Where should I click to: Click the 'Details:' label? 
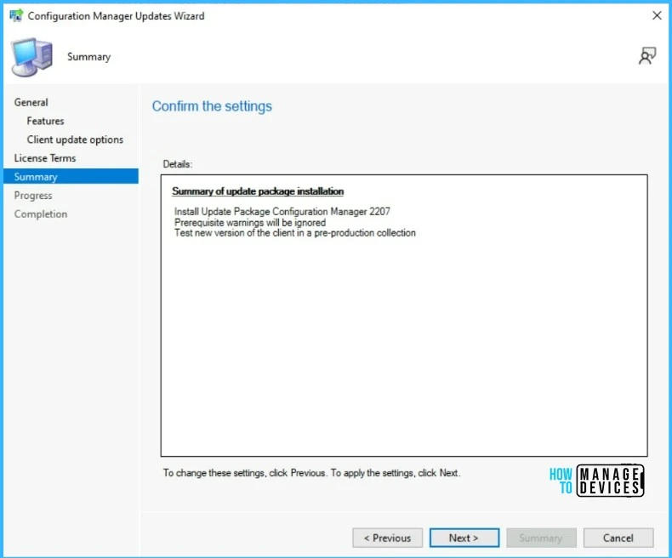tap(178, 164)
